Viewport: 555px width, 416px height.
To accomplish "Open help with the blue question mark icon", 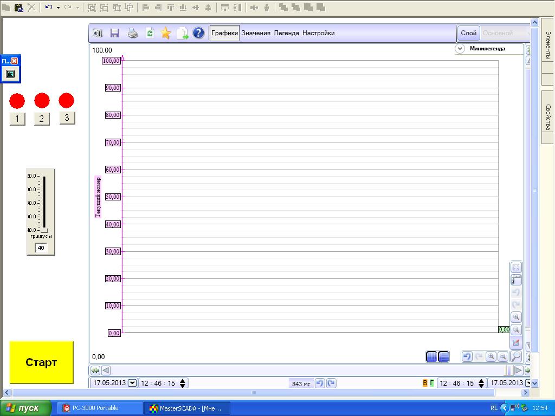I will pos(199,33).
